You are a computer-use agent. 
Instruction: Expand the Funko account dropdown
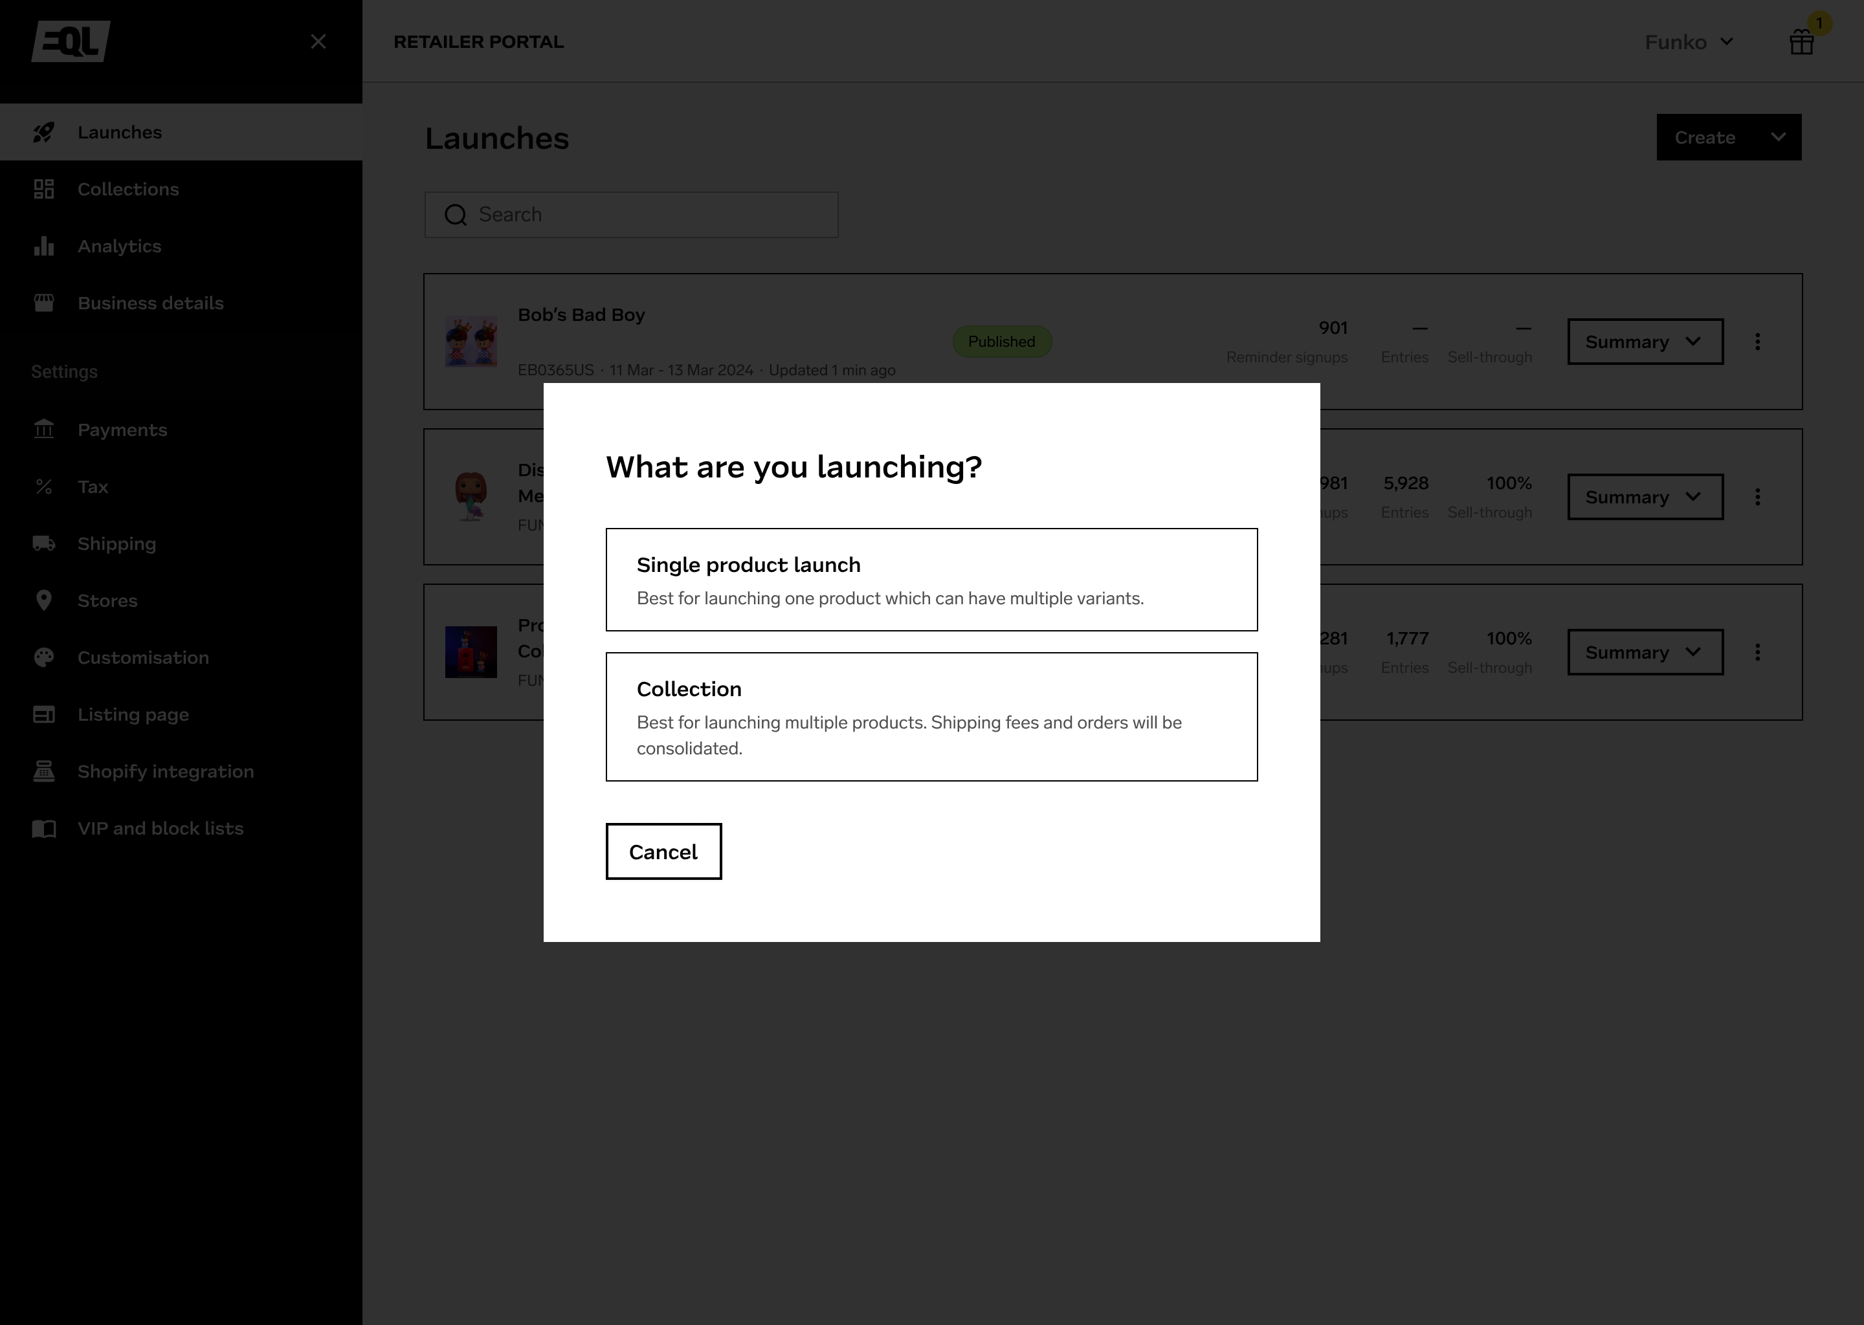[x=1689, y=41]
